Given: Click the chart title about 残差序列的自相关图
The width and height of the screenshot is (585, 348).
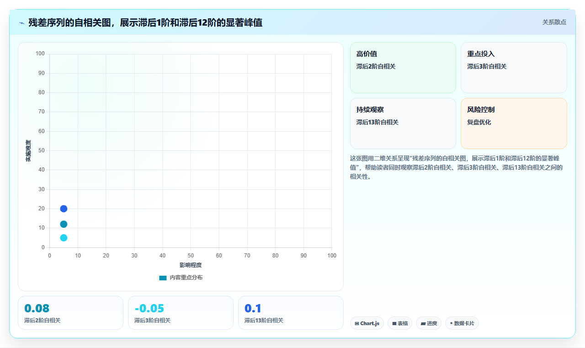Looking at the screenshot, I should coord(145,22).
